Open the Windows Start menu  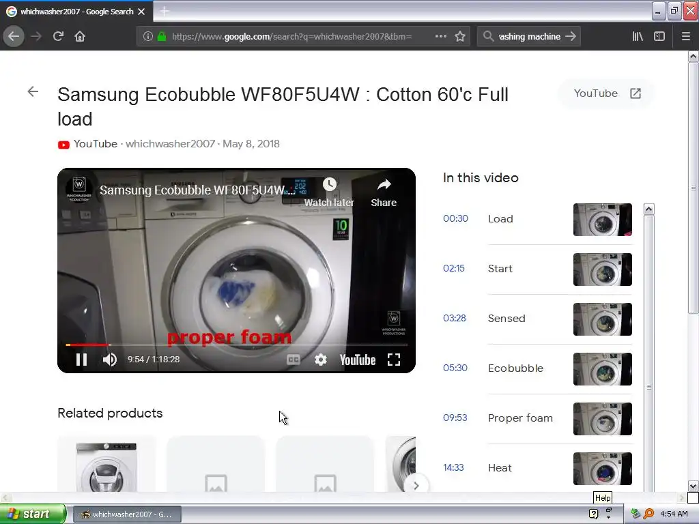[33, 514]
